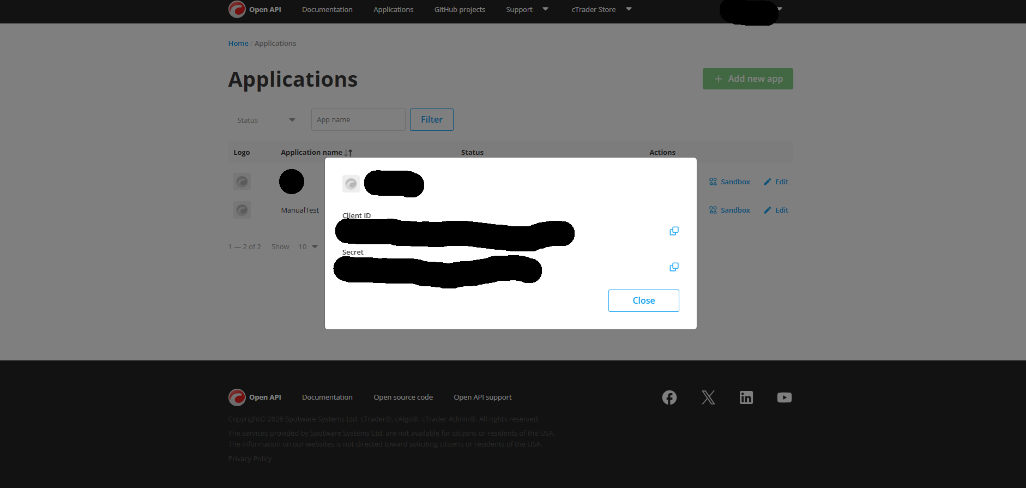Select the ManualTest application name
1026x488 pixels.
[300, 210]
